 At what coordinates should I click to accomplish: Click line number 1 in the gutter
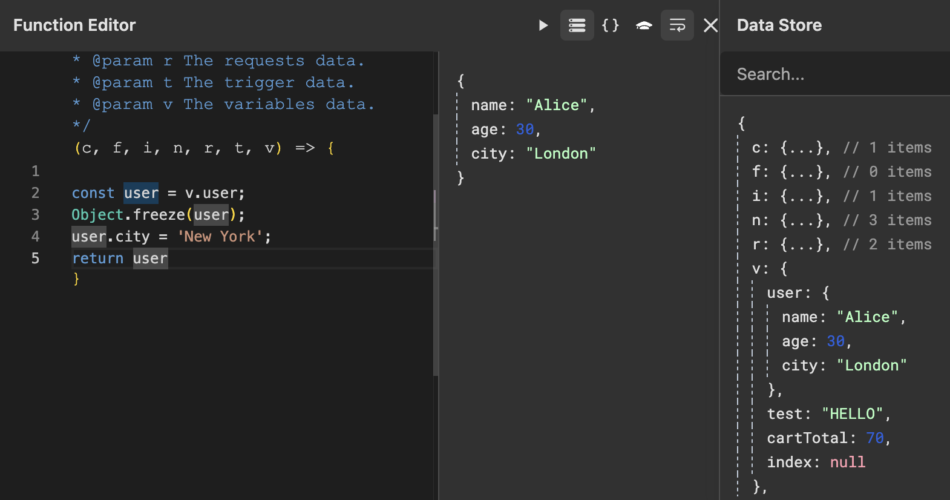coord(36,171)
